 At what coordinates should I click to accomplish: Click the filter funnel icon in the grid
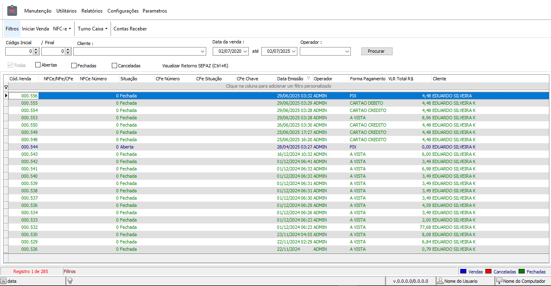pos(6,87)
